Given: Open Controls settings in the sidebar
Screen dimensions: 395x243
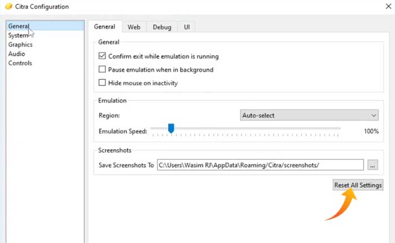Looking at the screenshot, I should point(20,63).
